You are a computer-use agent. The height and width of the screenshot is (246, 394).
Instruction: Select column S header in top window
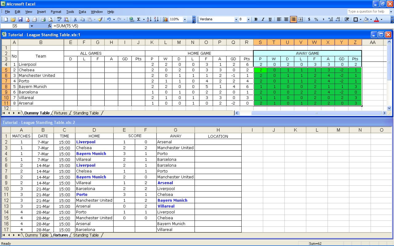(x=260, y=42)
